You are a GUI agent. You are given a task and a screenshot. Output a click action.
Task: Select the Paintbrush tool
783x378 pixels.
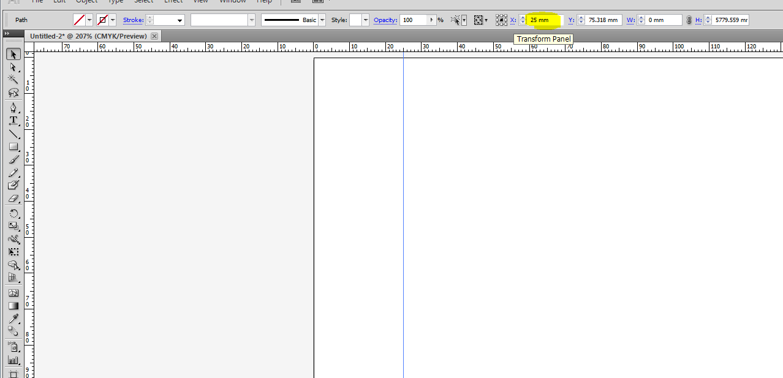point(13,159)
